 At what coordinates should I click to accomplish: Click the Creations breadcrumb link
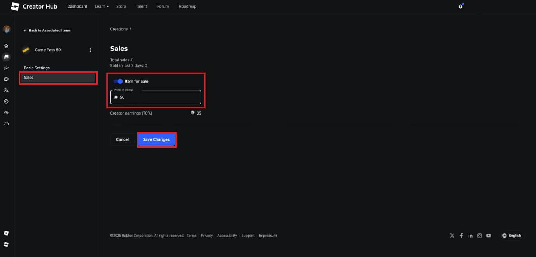pos(119,29)
